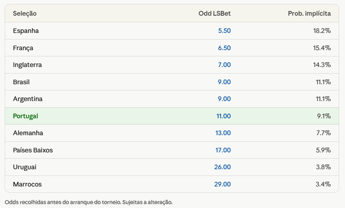
Task: Click the 11.00 odd for Portugal
Action: (224, 116)
